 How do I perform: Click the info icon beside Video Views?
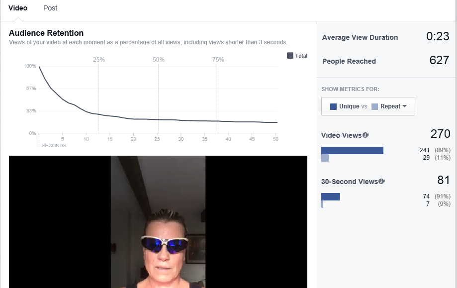365,135
